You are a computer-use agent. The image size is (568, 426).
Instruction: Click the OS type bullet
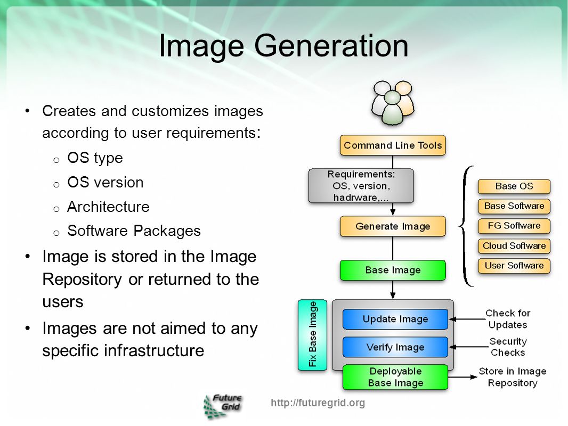(x=95, y=158)
